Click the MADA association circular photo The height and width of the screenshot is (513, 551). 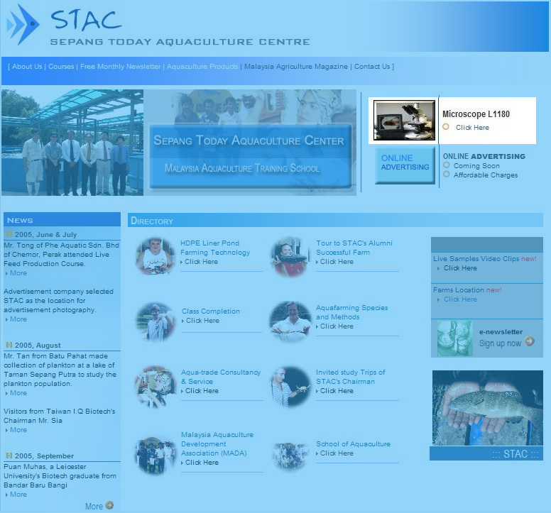156,455
